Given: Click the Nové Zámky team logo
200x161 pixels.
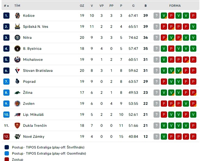Looking at the screenshot, I should [x=17, y=137].
